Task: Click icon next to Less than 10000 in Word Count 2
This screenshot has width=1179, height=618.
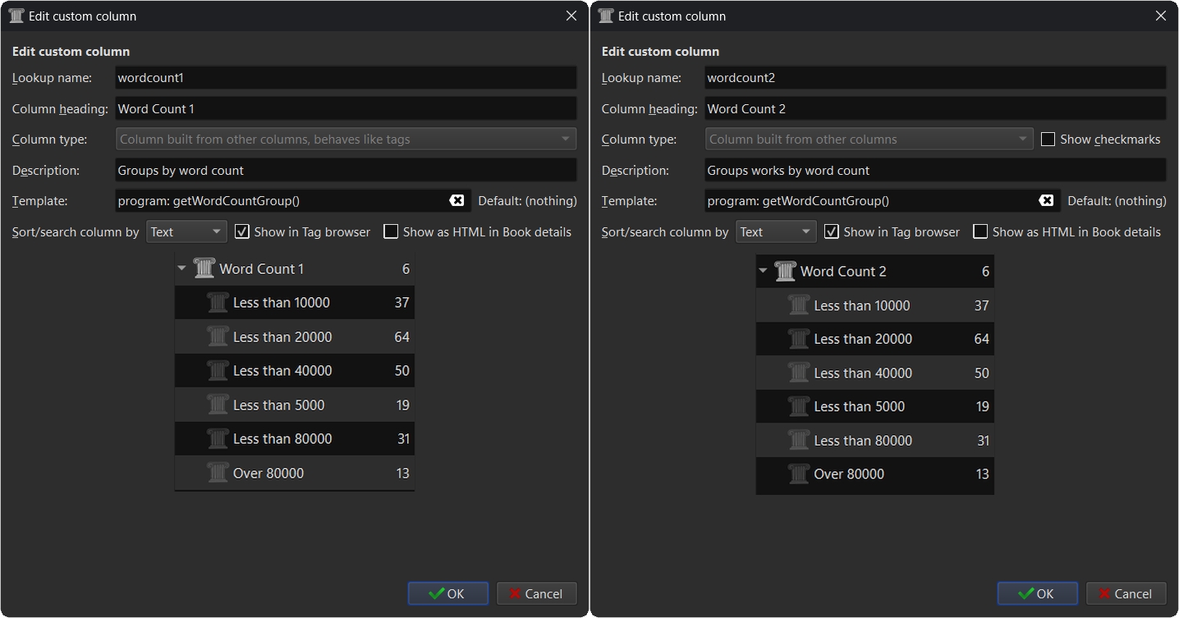Action: click(x=799, y=305)
